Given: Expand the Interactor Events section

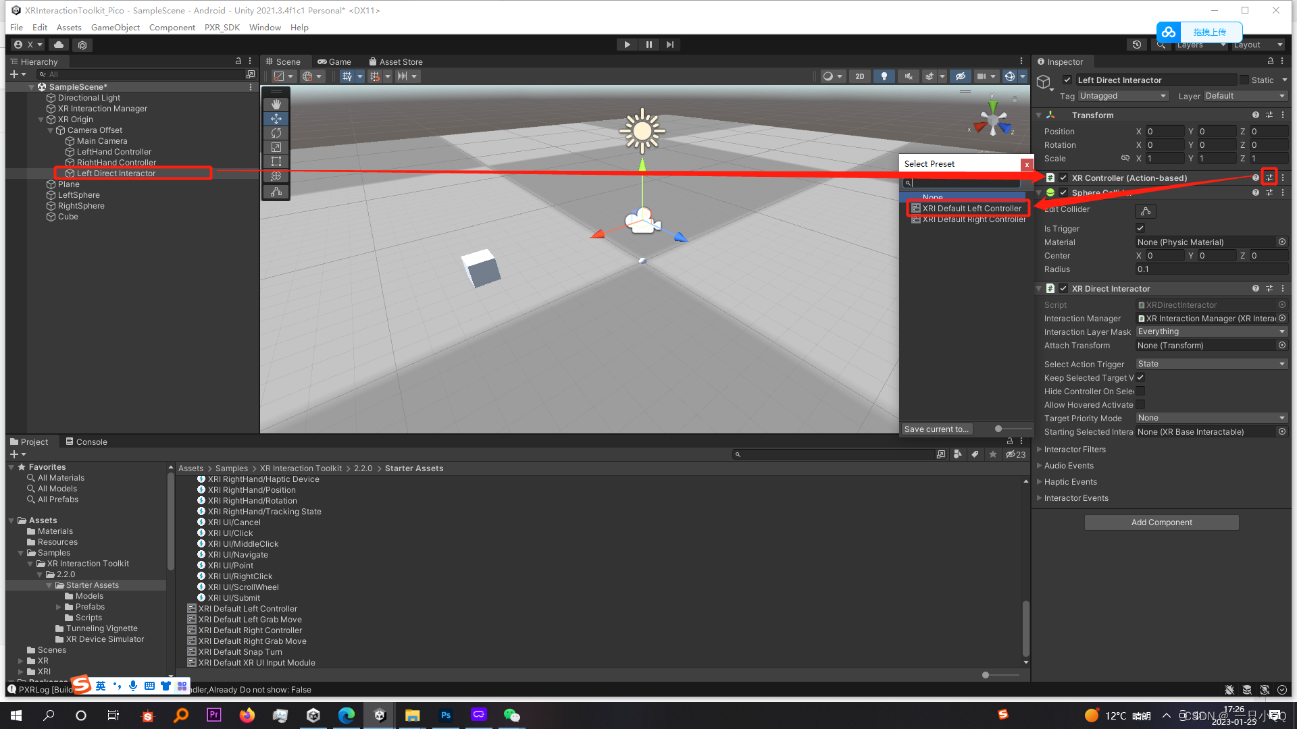Looking at the screenshot, I should tap(1076, 498).
